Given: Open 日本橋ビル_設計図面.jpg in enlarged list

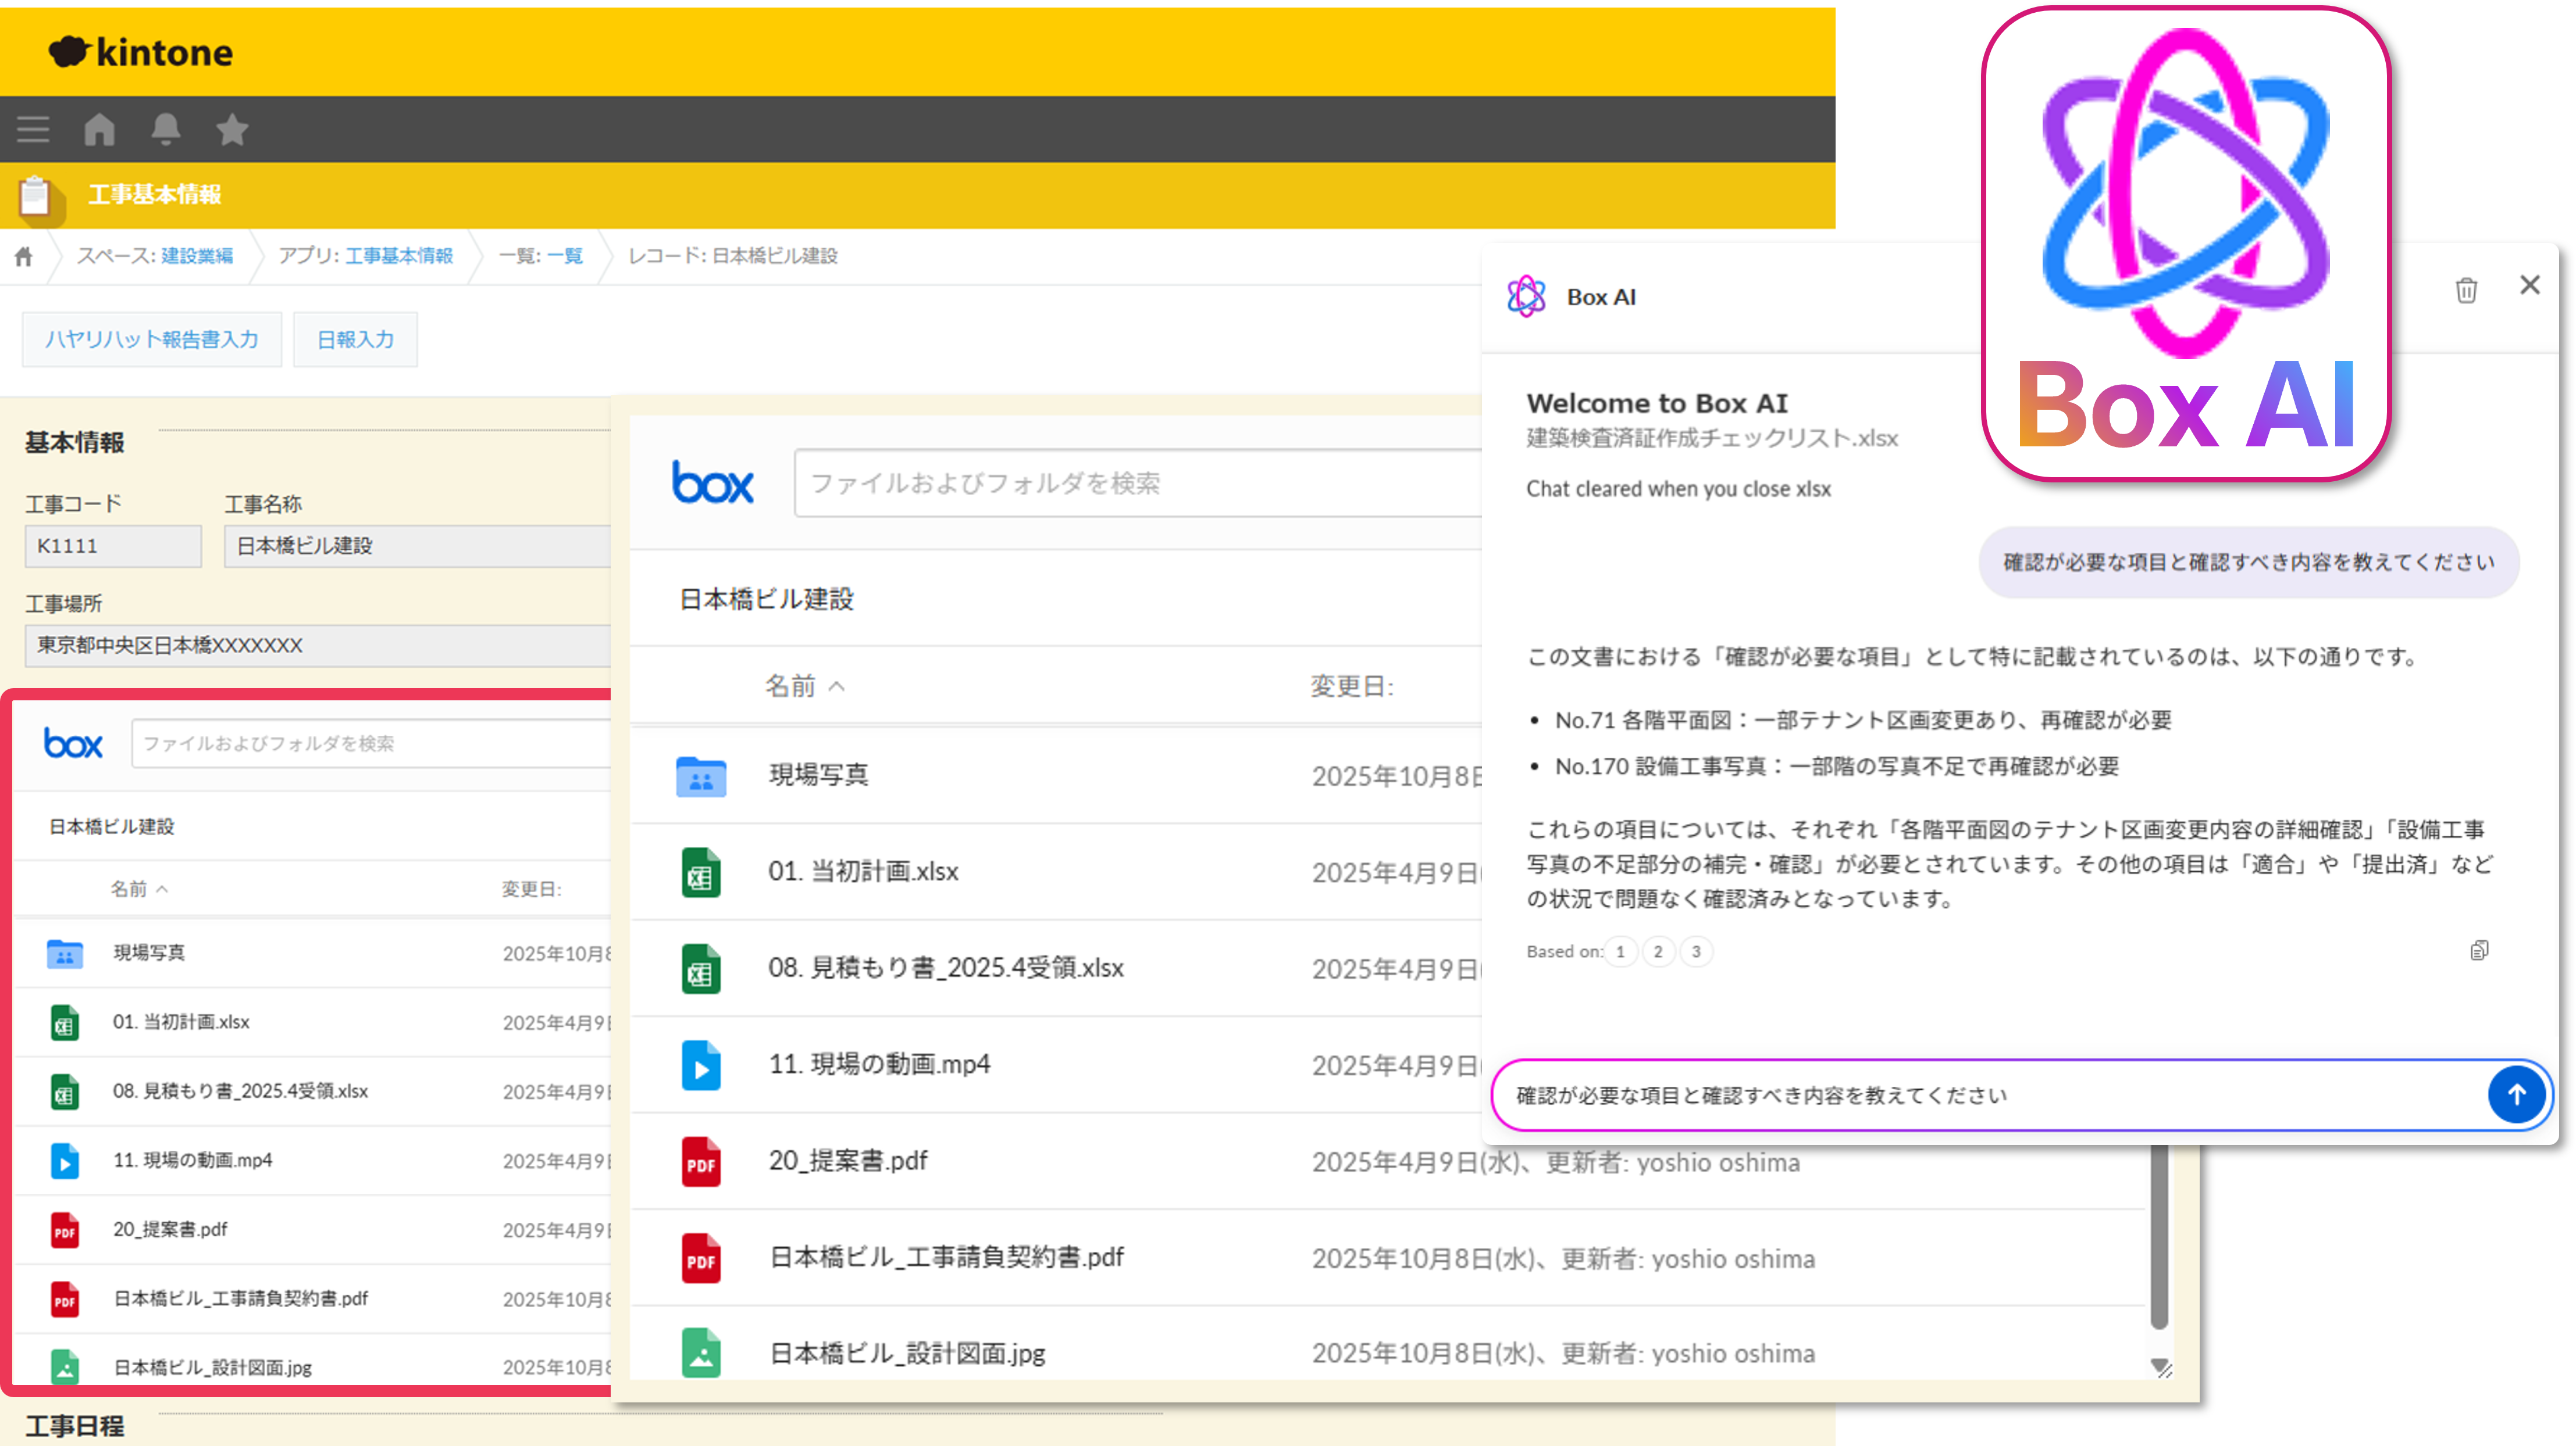Looking at the screenshot, I should coord(907,1353).
